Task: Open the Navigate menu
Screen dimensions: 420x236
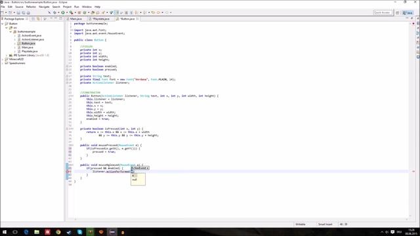Action: click(44, 7)
